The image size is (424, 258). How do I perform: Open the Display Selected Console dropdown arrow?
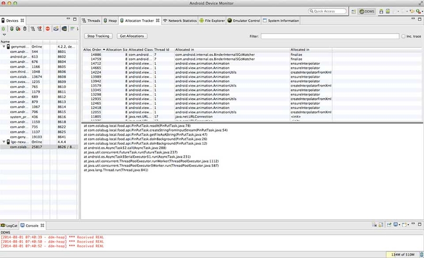click(x=400, y=225)
